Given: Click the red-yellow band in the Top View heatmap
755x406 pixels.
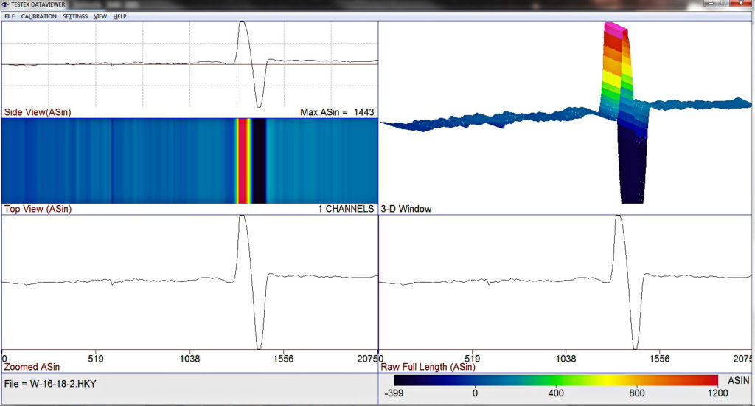Looking at the screenshot, I should 243,161.
